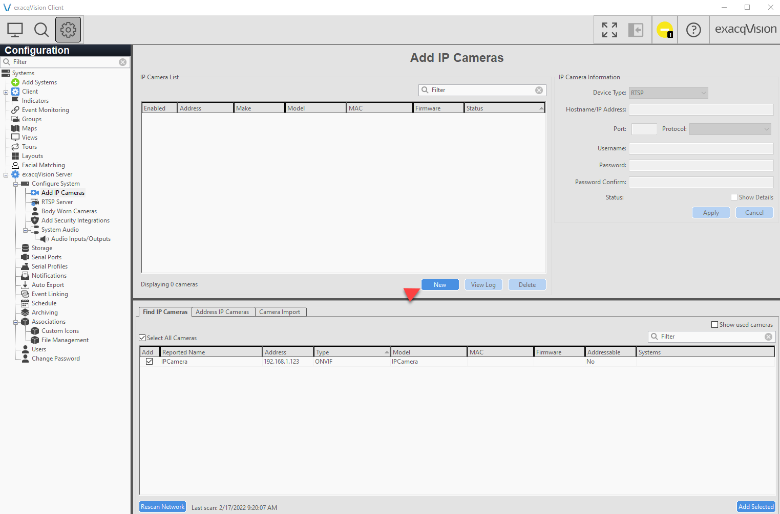The height and width of the screenshot is (514, 780).
Task: Click the Body Worn Cameras icon
Action: point(35,211)
